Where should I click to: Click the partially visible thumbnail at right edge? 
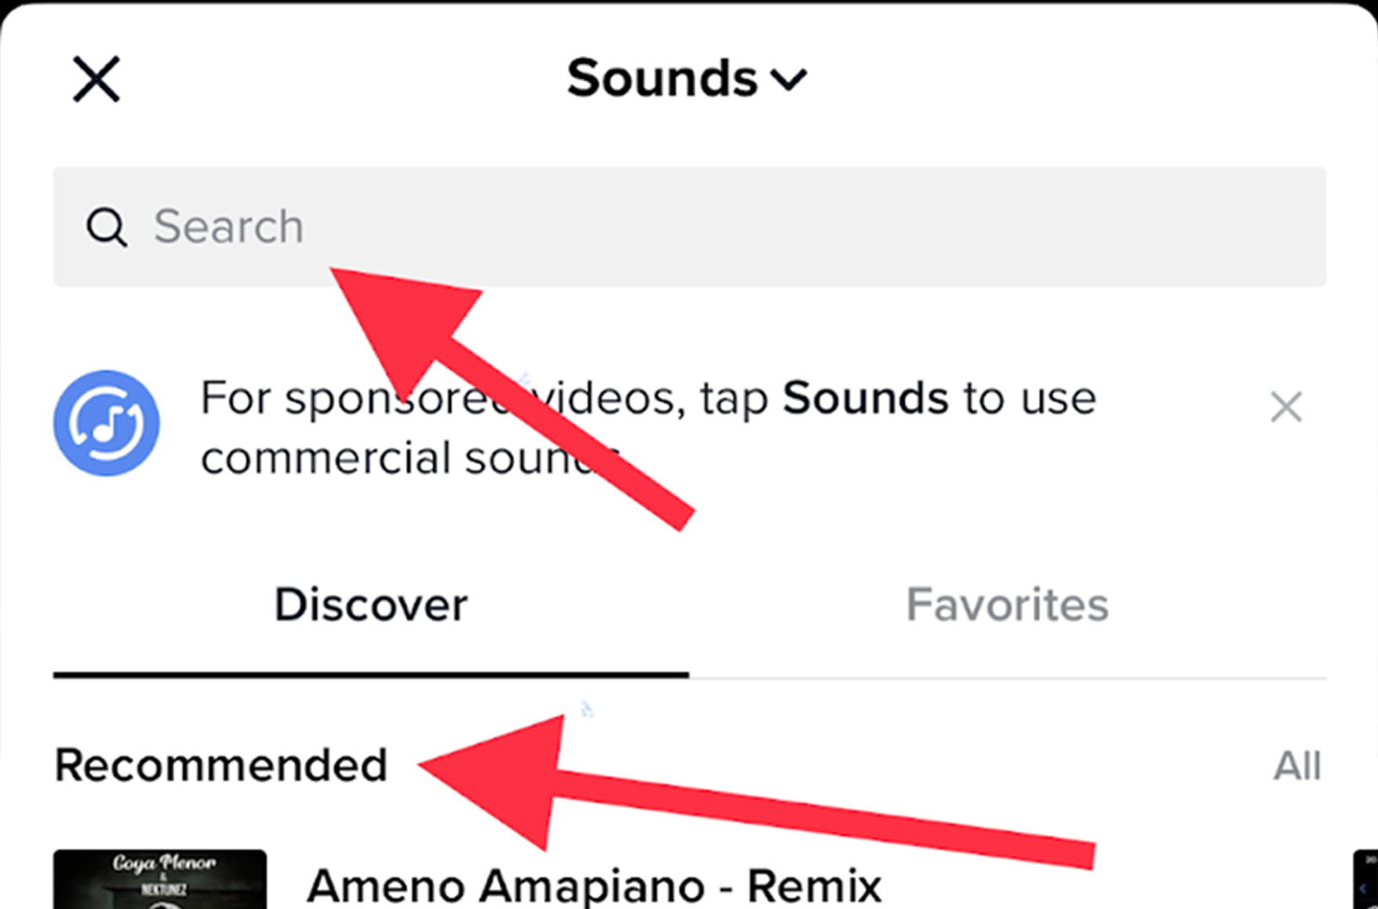click(x=1366, y=880)
